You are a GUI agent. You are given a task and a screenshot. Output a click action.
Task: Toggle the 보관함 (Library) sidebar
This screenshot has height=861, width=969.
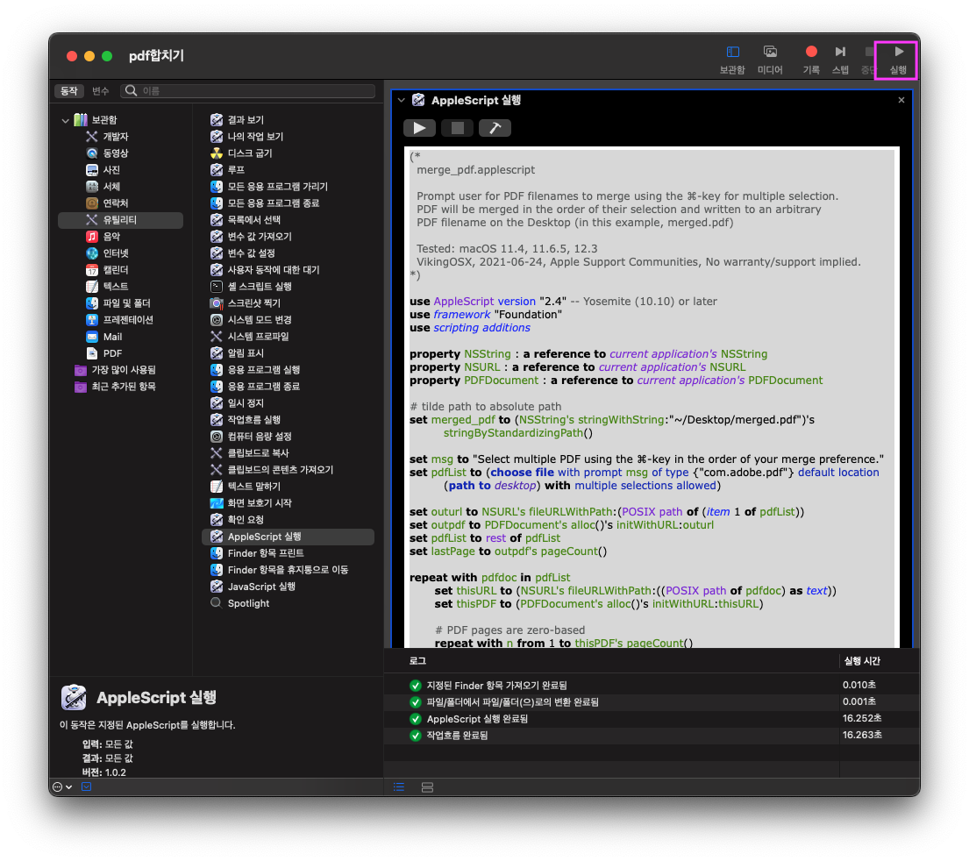click(732, 60)
